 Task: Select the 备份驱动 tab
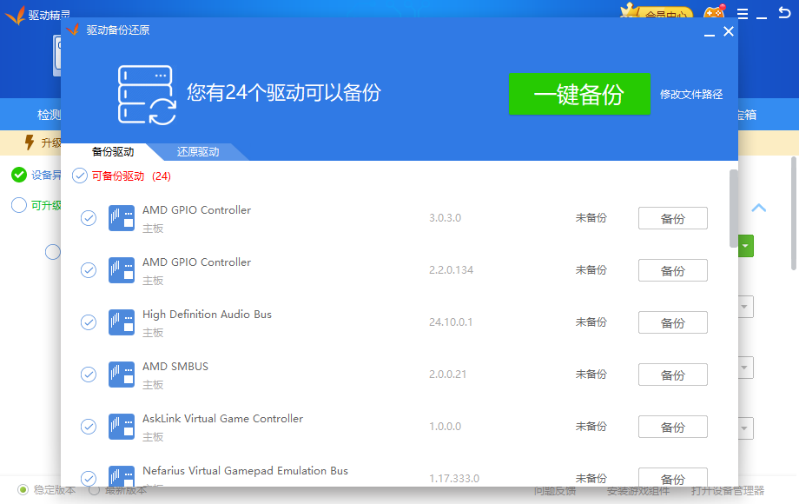(113, 152)
